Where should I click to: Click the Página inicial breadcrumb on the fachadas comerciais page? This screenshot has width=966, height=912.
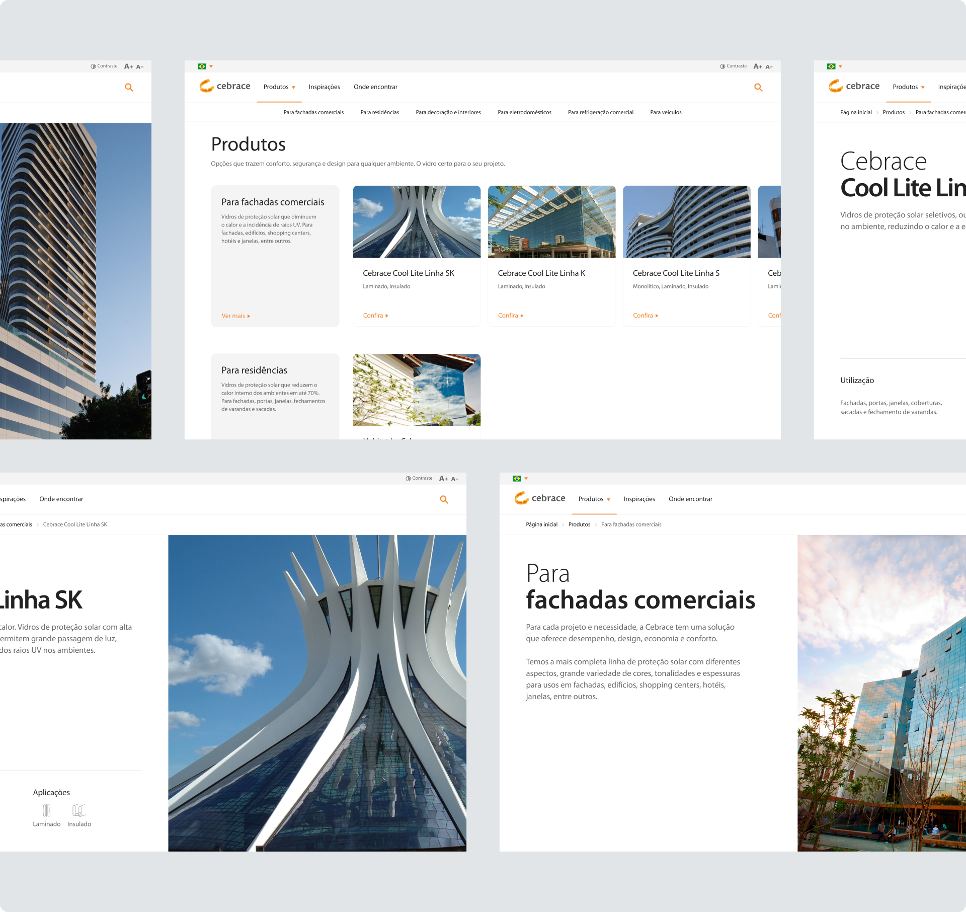[541, 524]
